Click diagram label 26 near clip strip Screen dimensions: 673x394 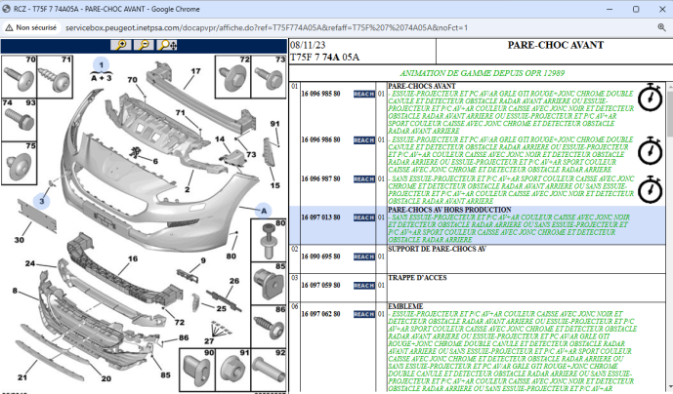(x=234, y=281)
